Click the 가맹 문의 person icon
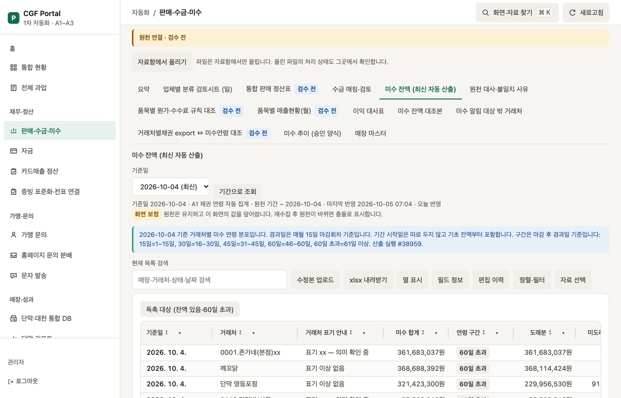This screenshot has height=398, width=621. point(13,234)
